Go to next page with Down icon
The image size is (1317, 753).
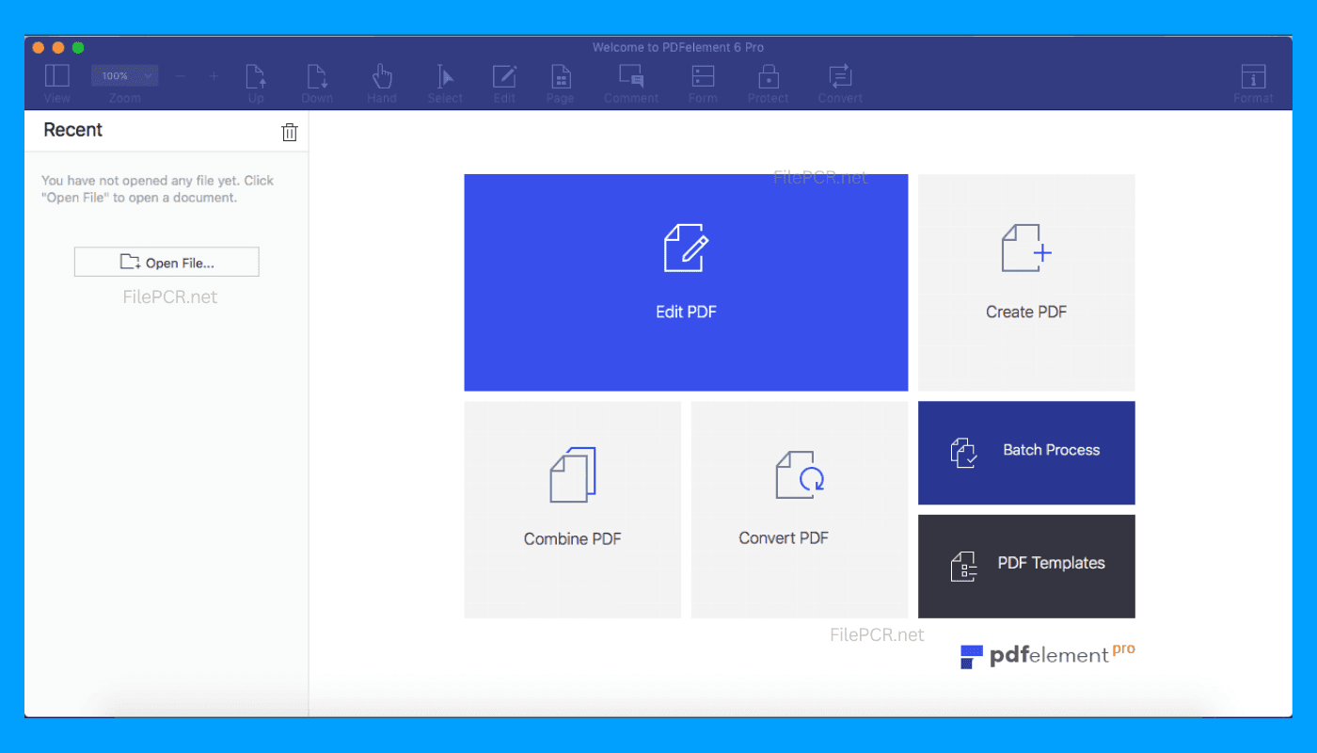317,76
